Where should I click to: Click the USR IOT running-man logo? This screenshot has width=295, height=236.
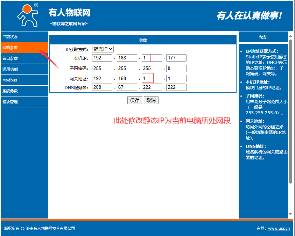click(28, 15)
